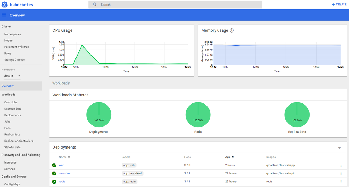Viewport: 349px width, 187px height.
Task: Open the default namespace dropdown
Action: tap(12, 76)
